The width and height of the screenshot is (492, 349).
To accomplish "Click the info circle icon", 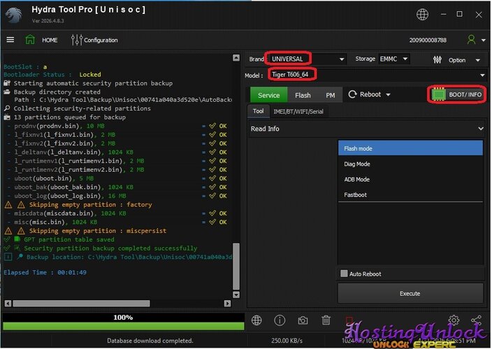I will tap(280, 320).
